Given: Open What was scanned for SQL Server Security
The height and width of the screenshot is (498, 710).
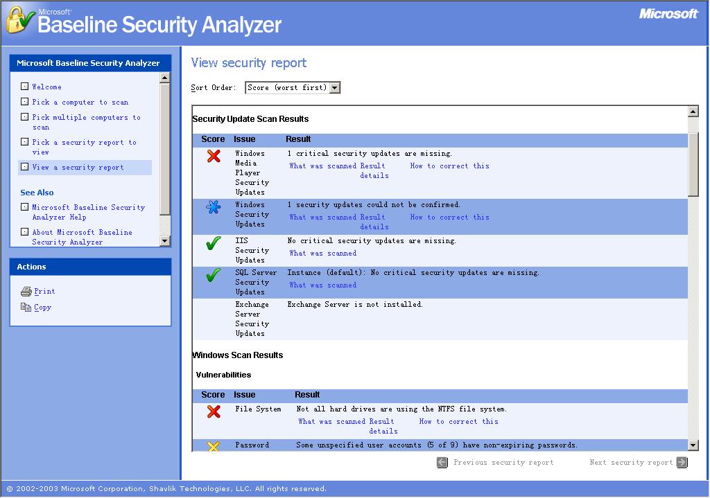Looking at the screenshot, I should 323,285.
